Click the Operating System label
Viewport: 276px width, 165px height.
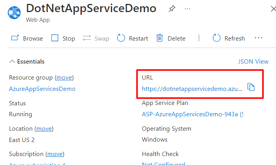166,129
